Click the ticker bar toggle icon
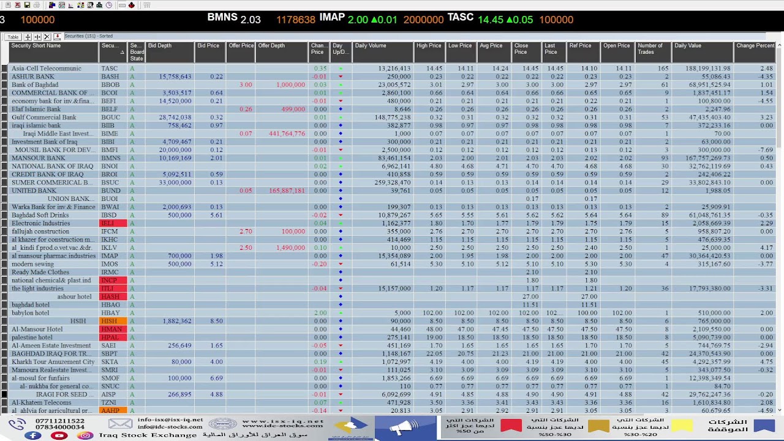The image size is (784, 441). [122, 6]
